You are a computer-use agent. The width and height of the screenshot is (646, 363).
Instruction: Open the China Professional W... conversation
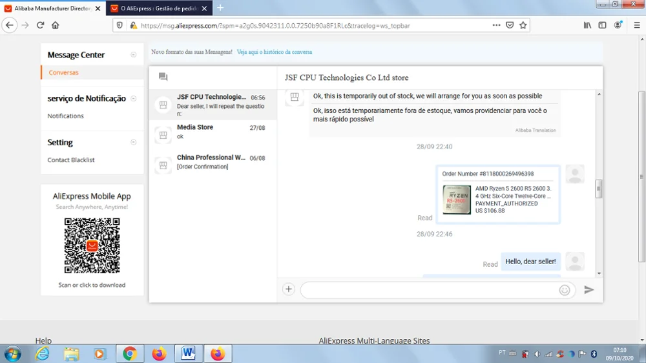[x=213, y=165]
